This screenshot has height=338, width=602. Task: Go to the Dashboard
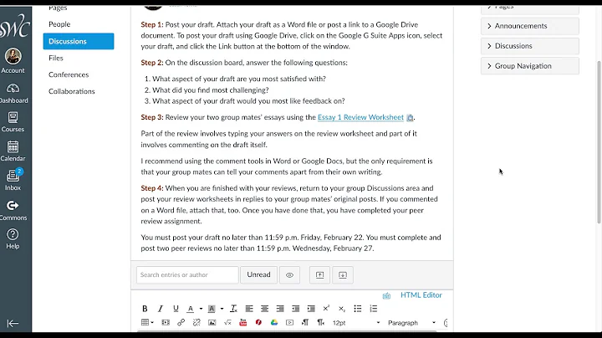(x=13, y=94)
